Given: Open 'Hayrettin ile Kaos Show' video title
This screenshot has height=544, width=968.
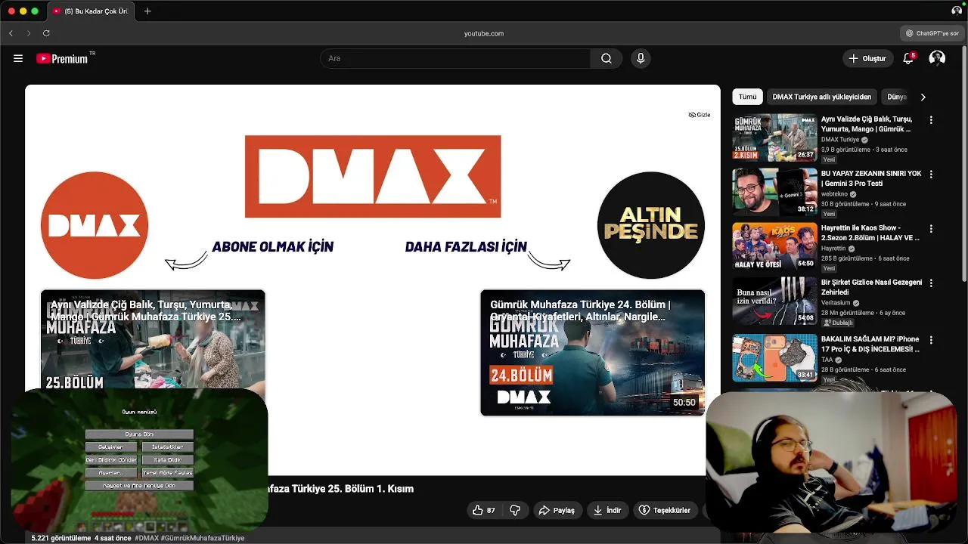Looking at the screenshot, I should tap(870, 233).
